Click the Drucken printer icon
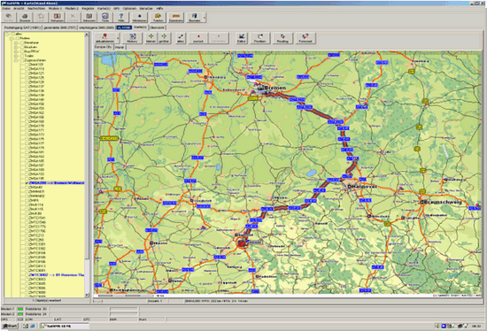Screen dimensions: 487x331 tap(25, 18)
